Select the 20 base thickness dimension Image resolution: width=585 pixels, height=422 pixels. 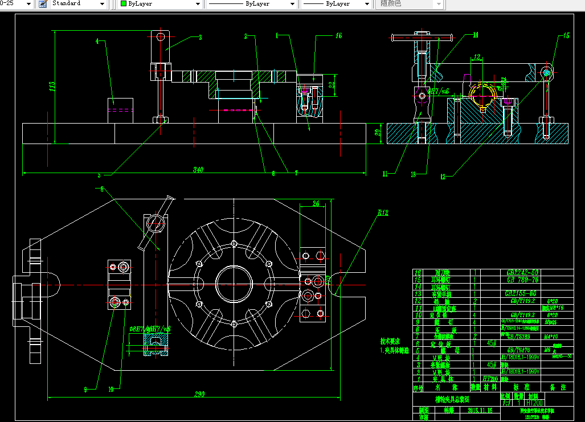pyautogui.click(x=378, y=132)
